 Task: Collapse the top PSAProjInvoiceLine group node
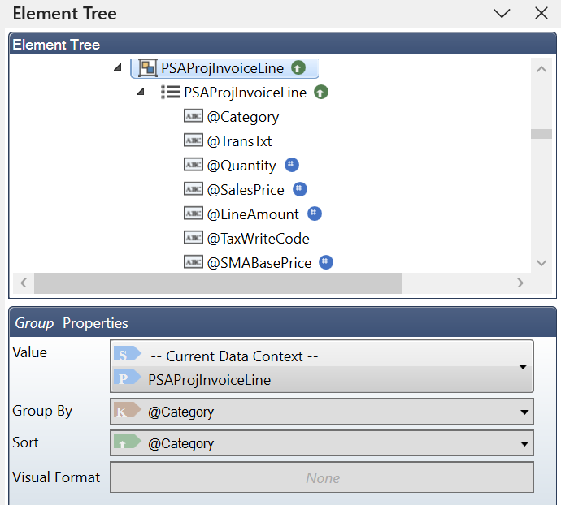[x=119, y=68]
